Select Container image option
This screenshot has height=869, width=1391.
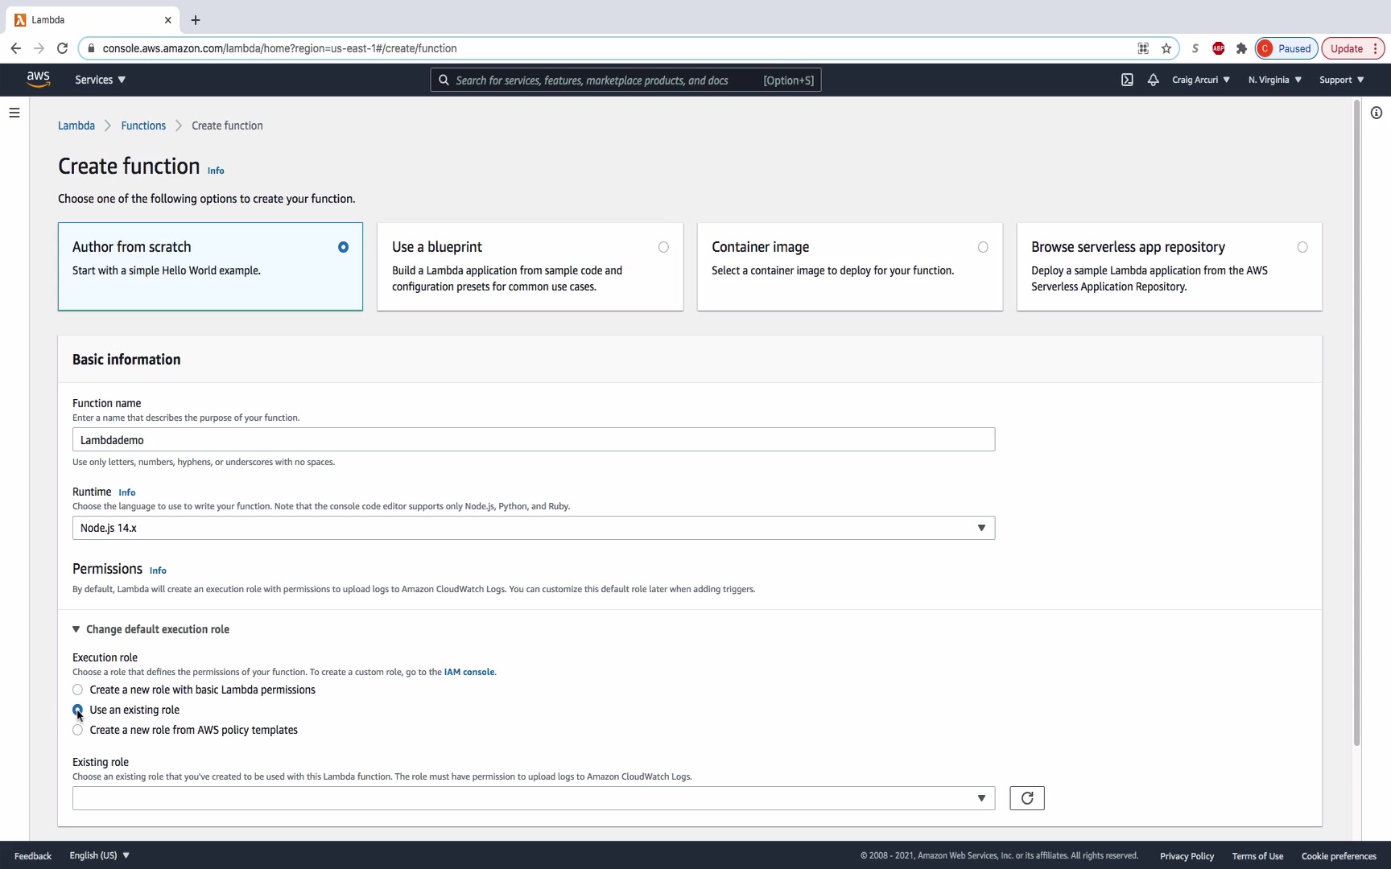point(849,266)
